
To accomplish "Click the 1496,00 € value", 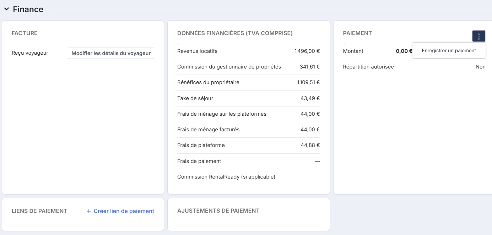I will point(307,51).
